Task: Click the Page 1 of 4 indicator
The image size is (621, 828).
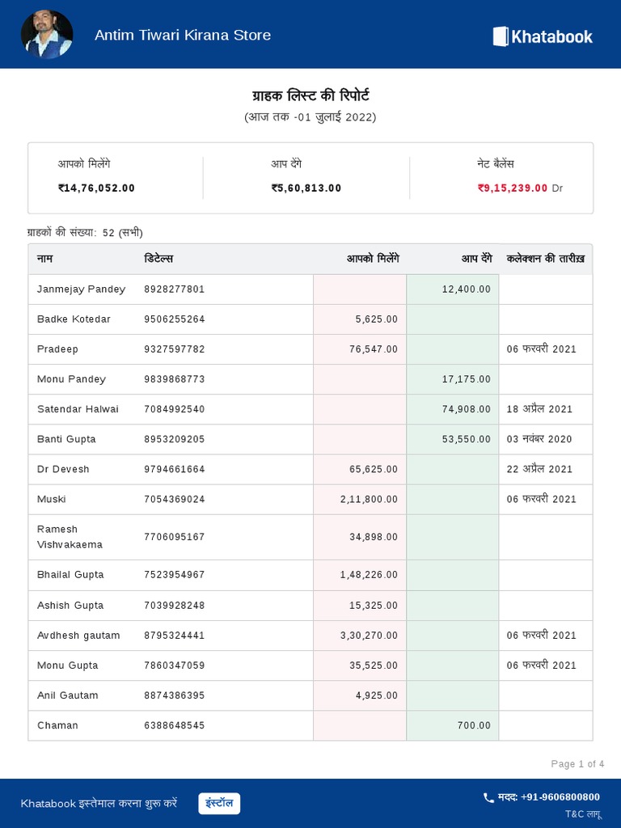Action: coord(577,764)
